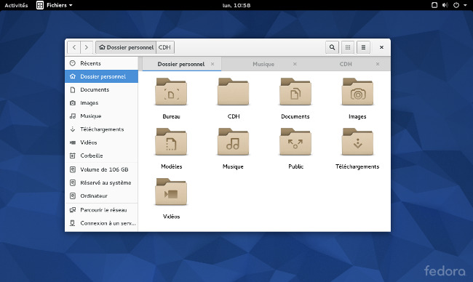Click the screen indicator icon in top bar
Image resolution: width=473 pixels, height=282 pixels.
[434, 5]
